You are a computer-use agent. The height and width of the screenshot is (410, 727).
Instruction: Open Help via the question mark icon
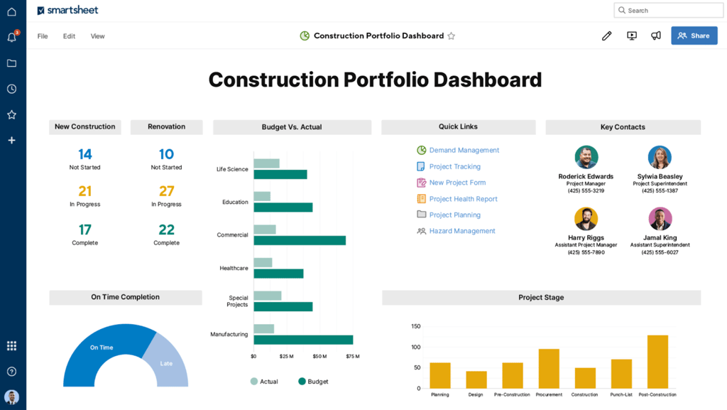11,370
